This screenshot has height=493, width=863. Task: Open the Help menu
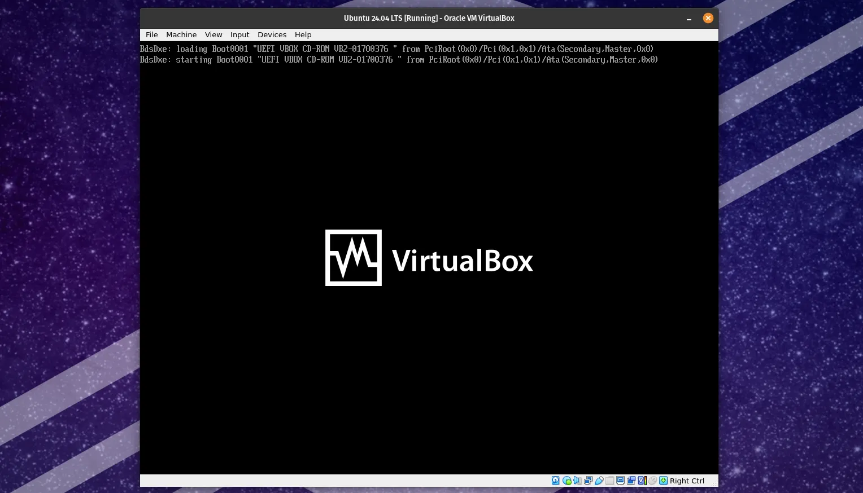pos(303,34)
